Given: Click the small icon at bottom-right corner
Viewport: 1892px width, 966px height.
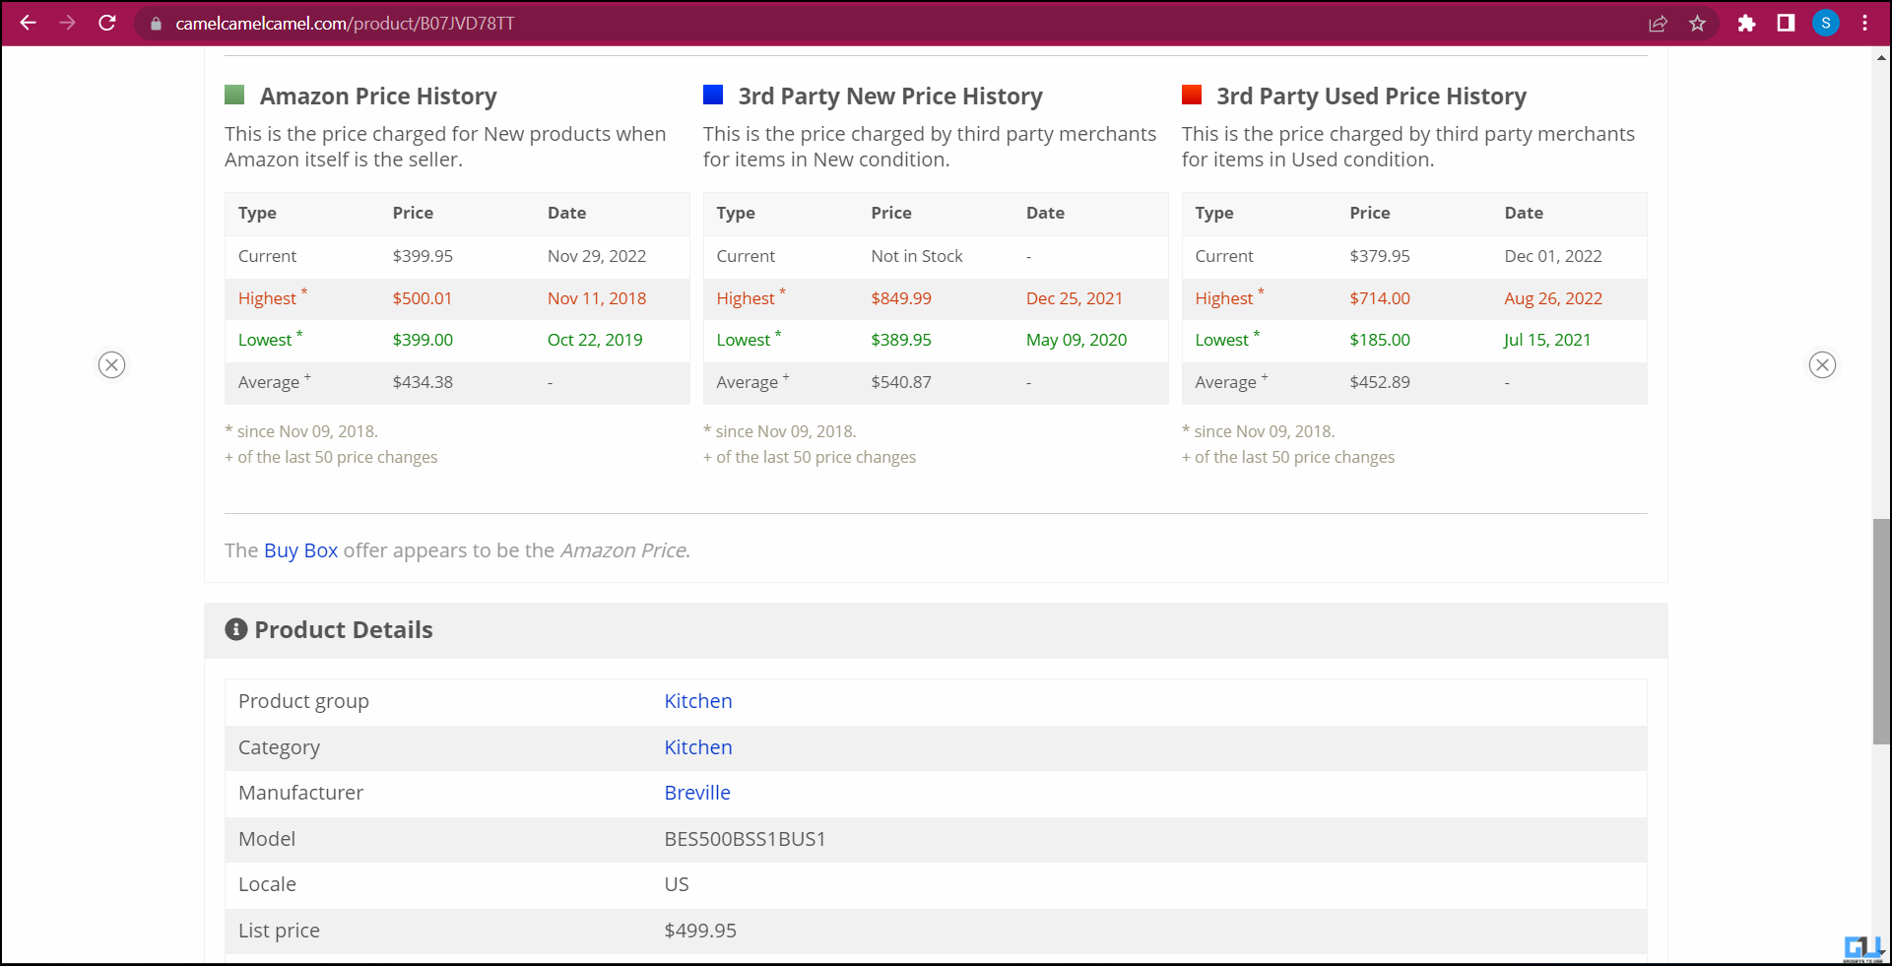Looking at the screenshot, I should 1864,947.
